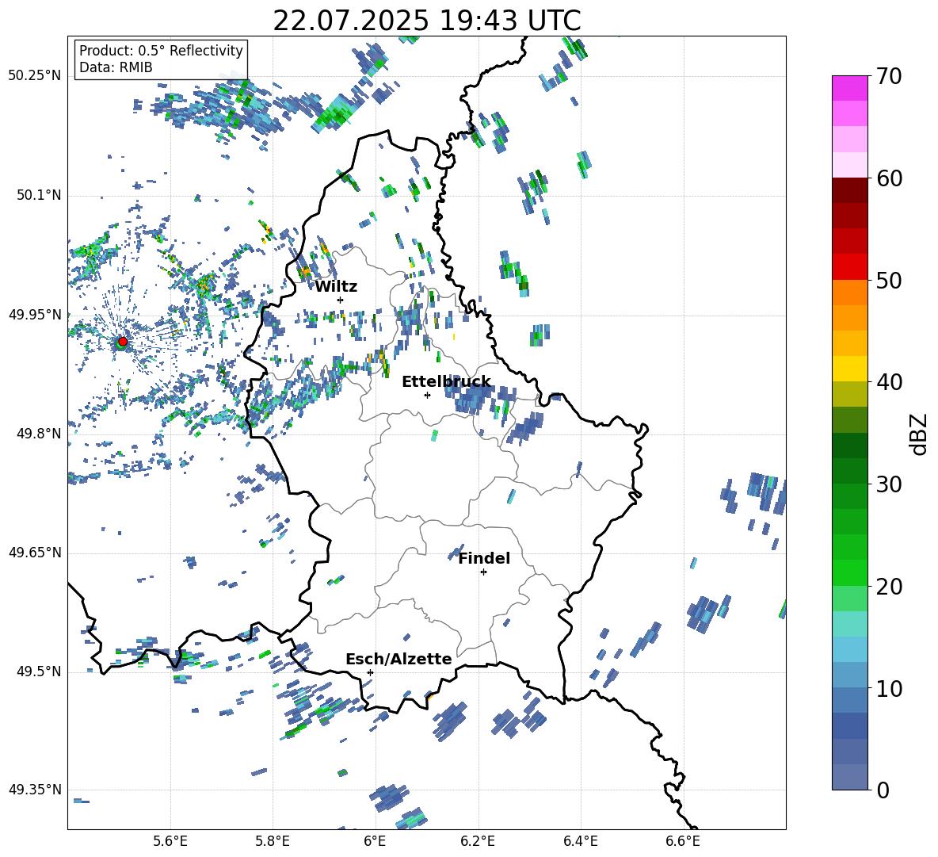This screenshot has width=938, height=857.
Task: Click the 50.1°N latitude label
Action: (38, 196)
